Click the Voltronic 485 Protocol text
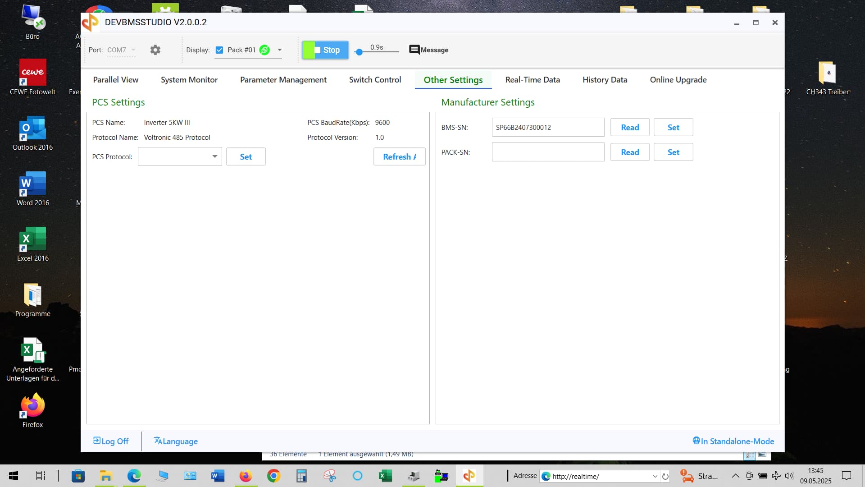Screen dimensions: 865x487 pos(177,138)
